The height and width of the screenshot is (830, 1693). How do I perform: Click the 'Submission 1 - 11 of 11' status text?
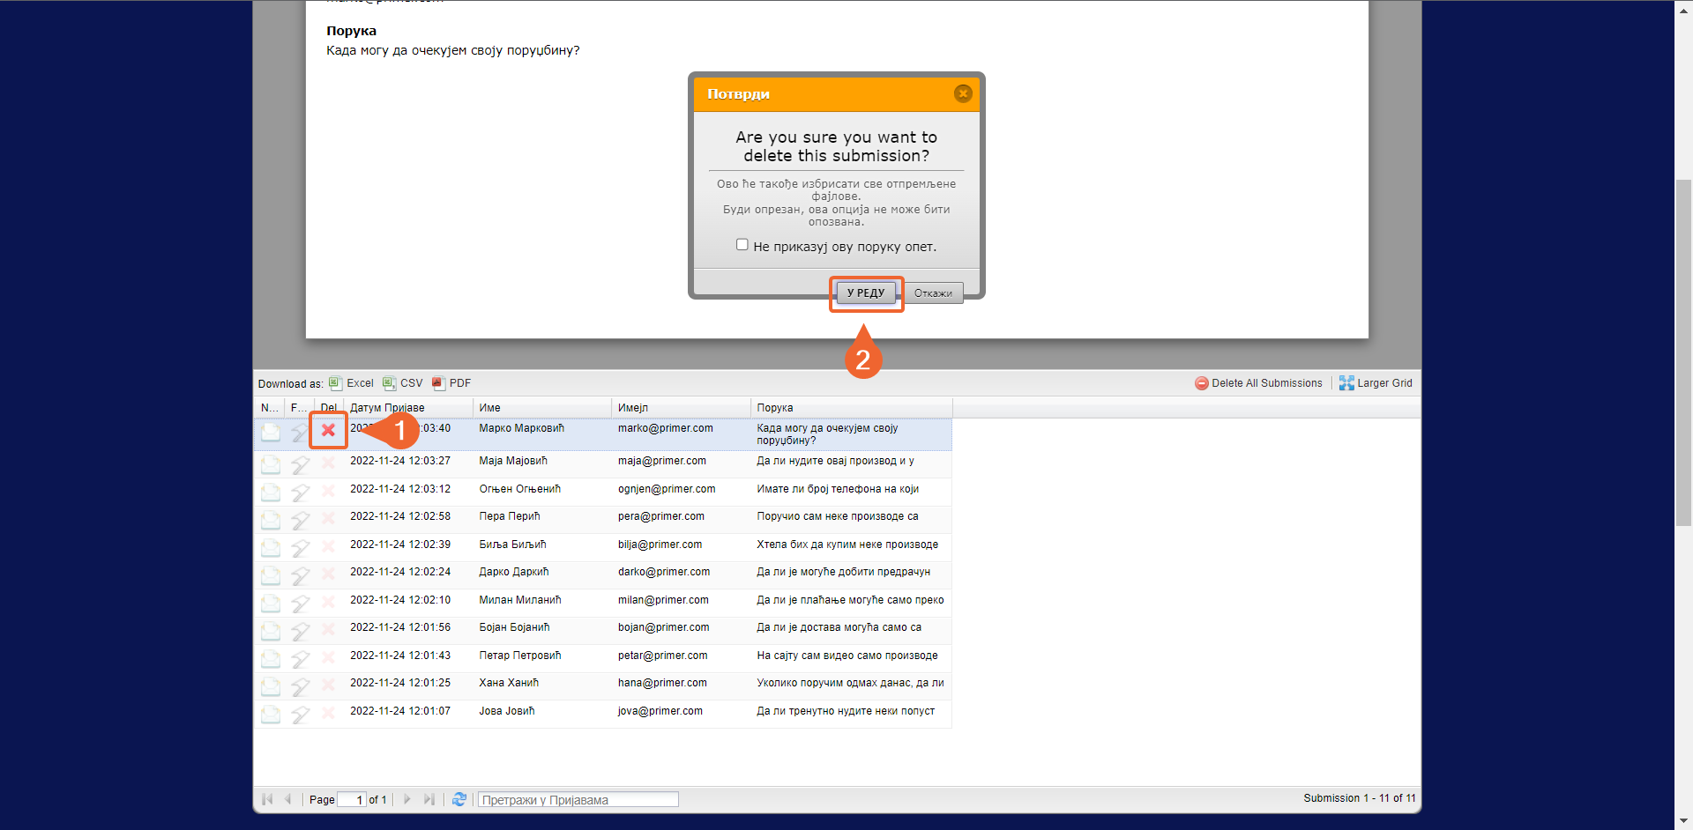1360,798
